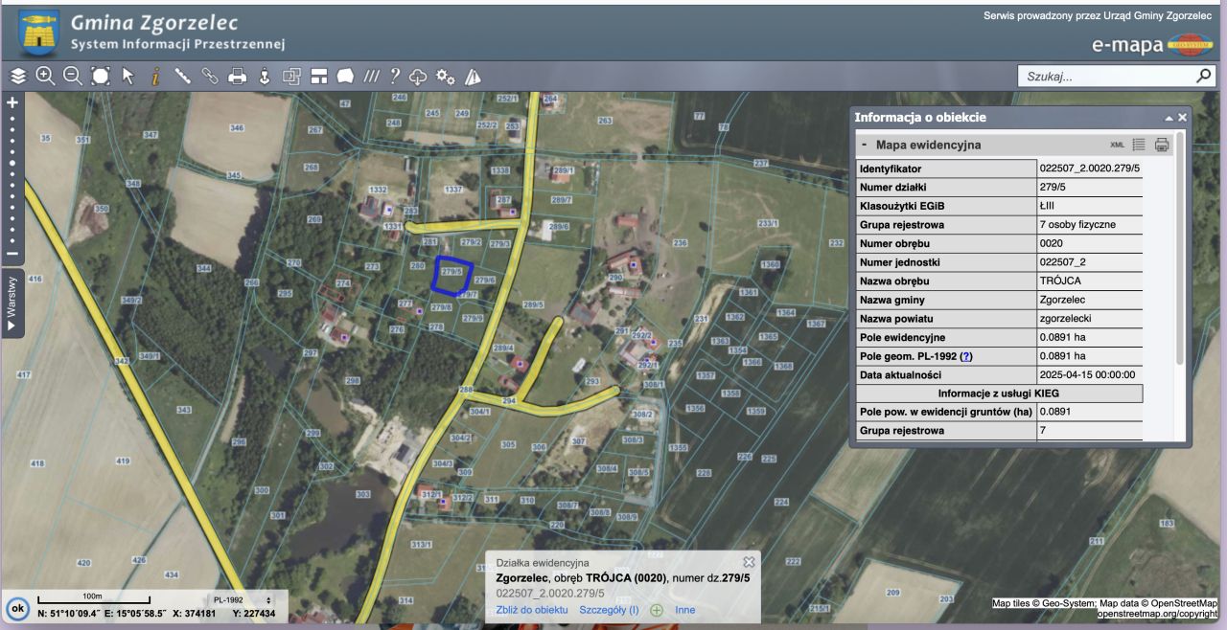Click the map print icon in toolbar
1227x630 pixels.
point(237,77)
